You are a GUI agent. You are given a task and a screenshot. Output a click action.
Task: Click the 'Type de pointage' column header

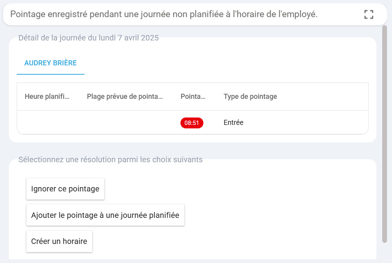click(x=250, y=96)
